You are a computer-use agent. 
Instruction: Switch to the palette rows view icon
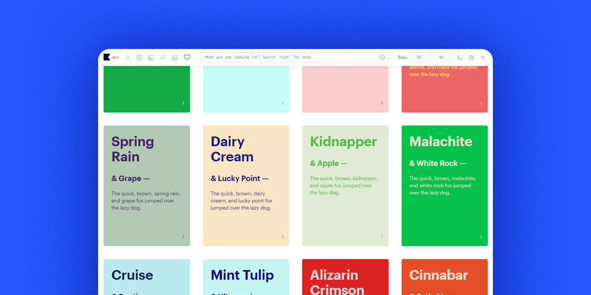[175, 58]
